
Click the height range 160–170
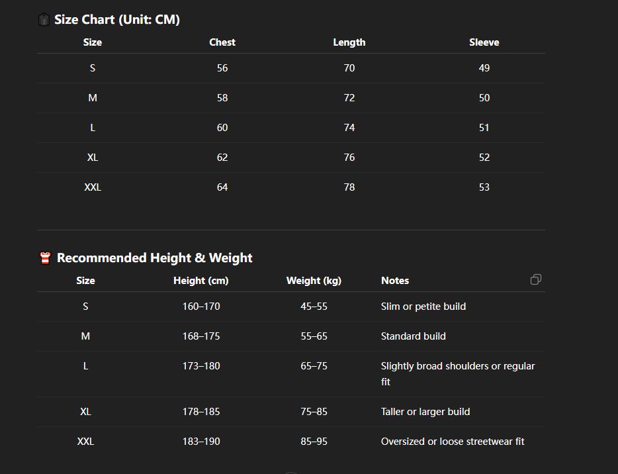pyautogui.click(x=201, y=307)
